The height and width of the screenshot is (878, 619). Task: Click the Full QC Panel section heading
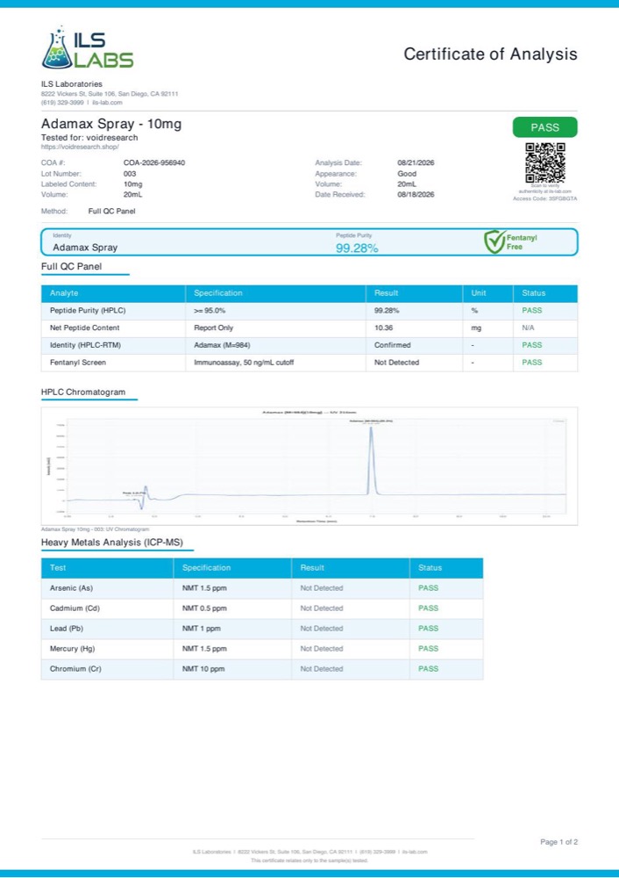72,267
